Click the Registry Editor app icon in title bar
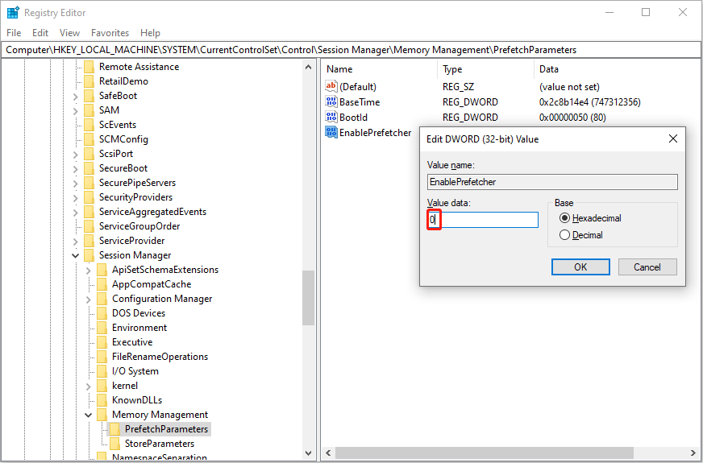 click(13, 13)
